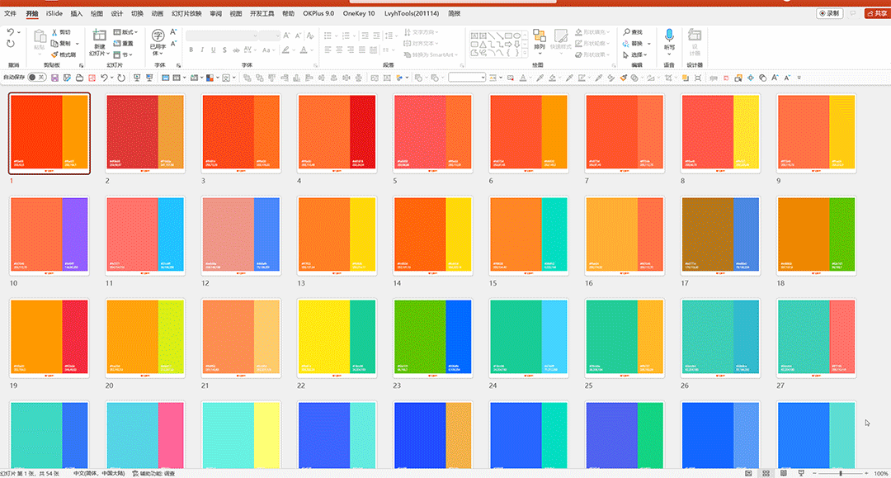Open the undo history dropdown in ribbon

(19, 32)
